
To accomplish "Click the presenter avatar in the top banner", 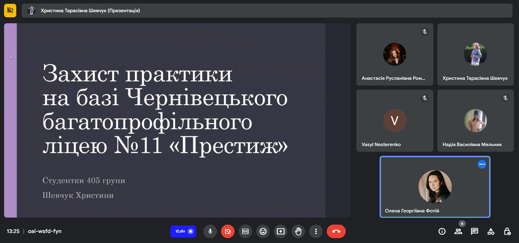I will tap(31, 11).
